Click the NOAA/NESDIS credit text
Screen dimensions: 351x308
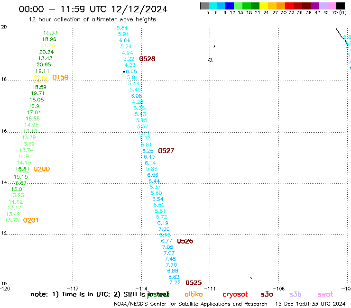tap(191, 304)
